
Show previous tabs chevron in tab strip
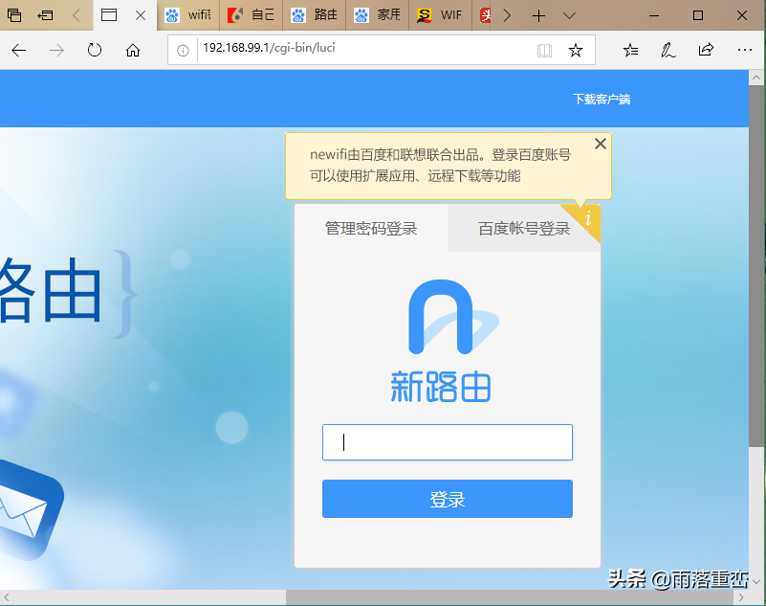[77, 15]
